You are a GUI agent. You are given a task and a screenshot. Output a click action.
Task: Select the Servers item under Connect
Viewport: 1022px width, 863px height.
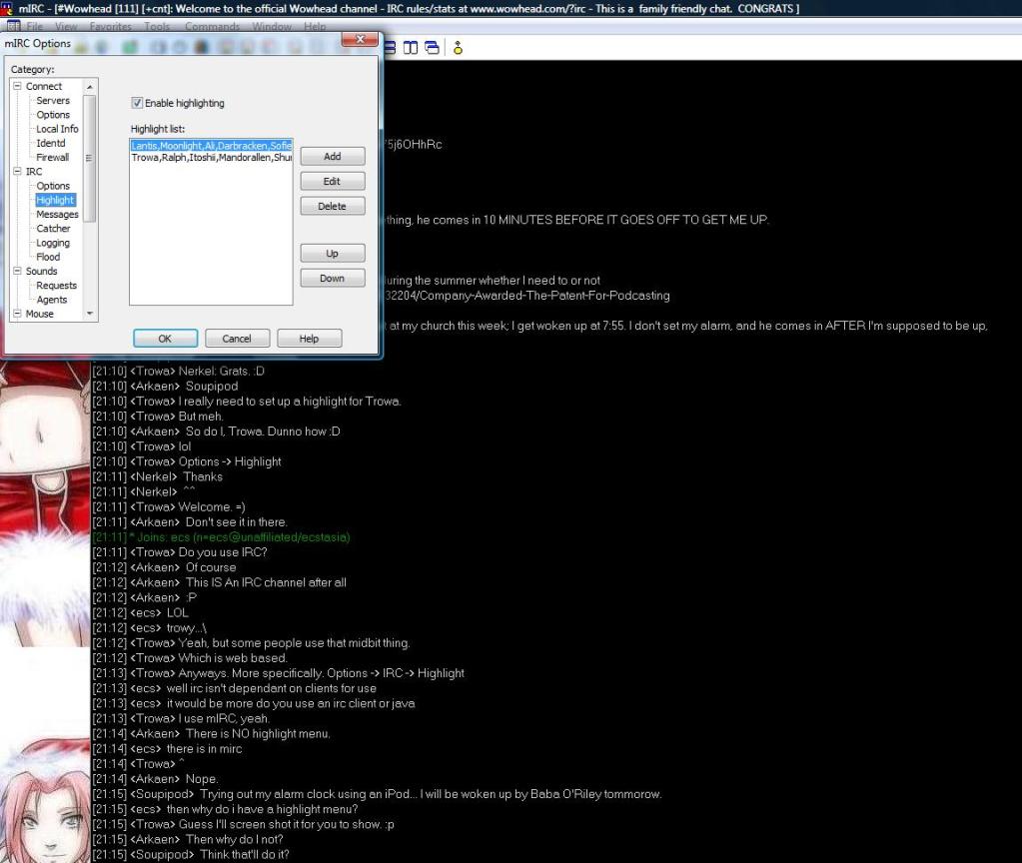[53, 101]
